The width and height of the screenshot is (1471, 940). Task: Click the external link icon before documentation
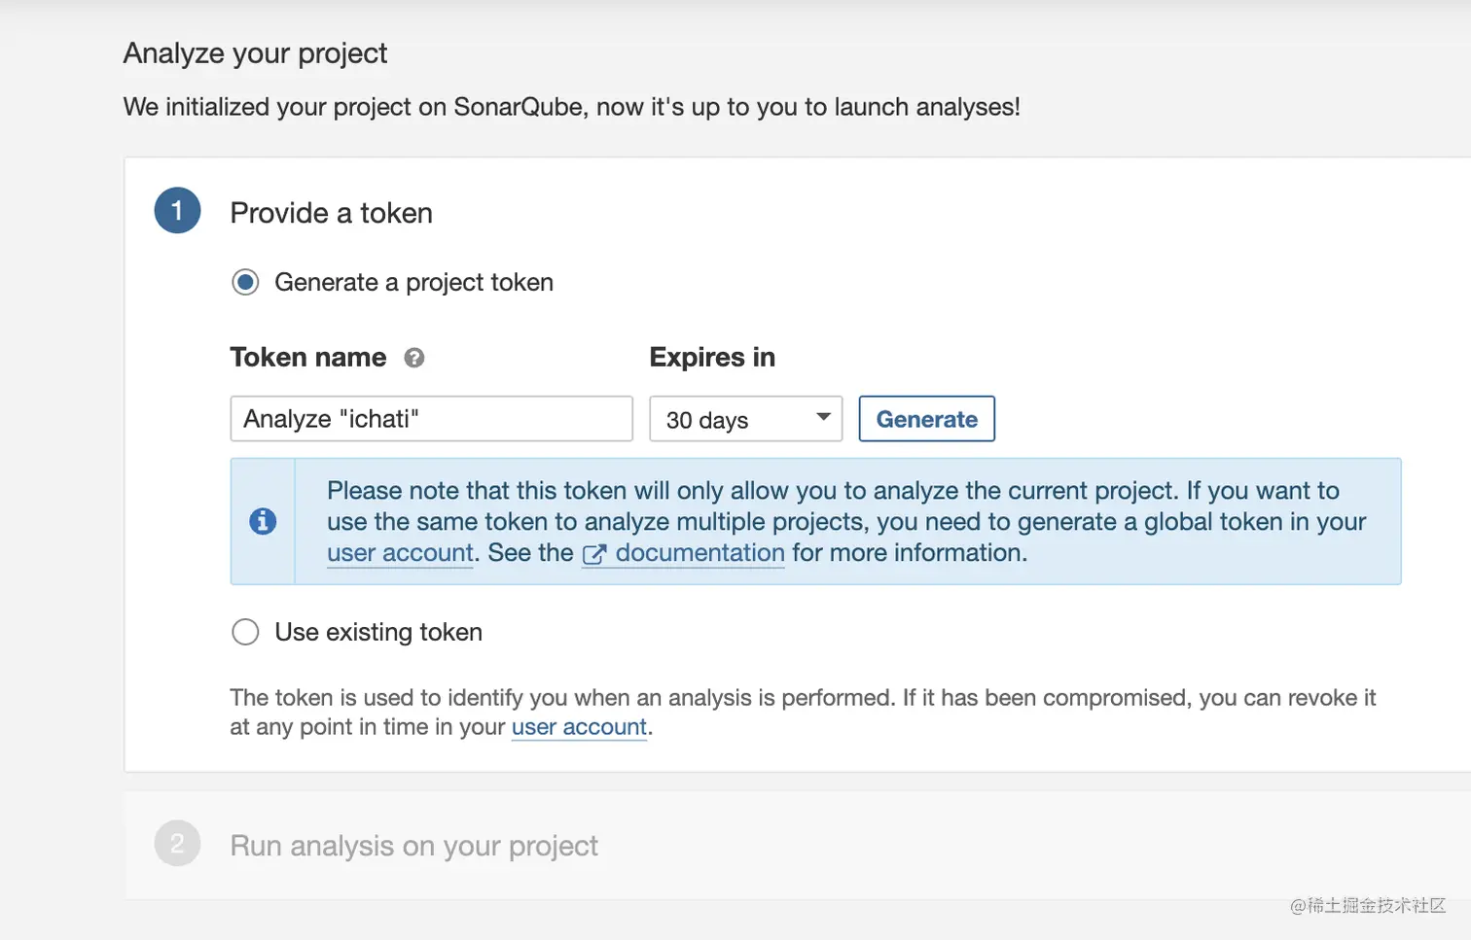(x=593, y=554)
